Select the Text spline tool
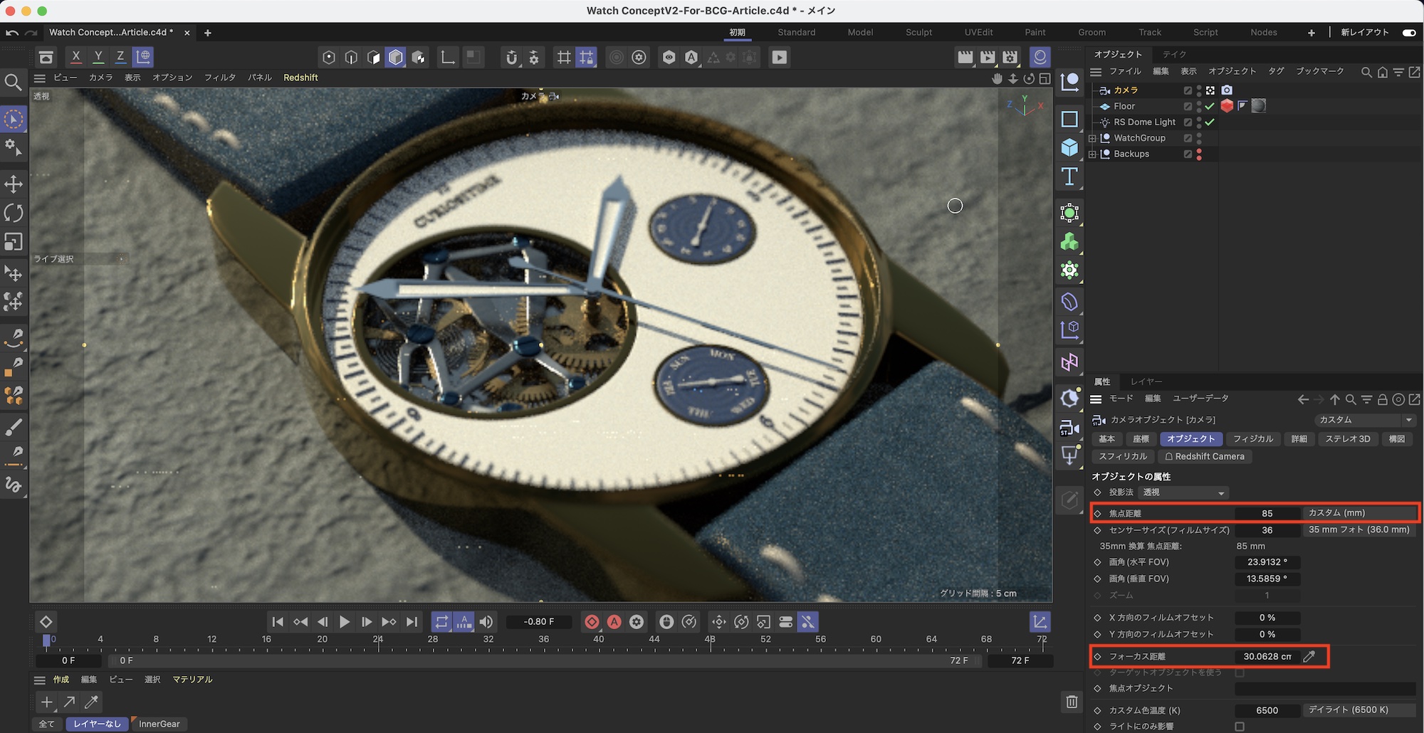The image size is (1424, 733). (1069, 176)
